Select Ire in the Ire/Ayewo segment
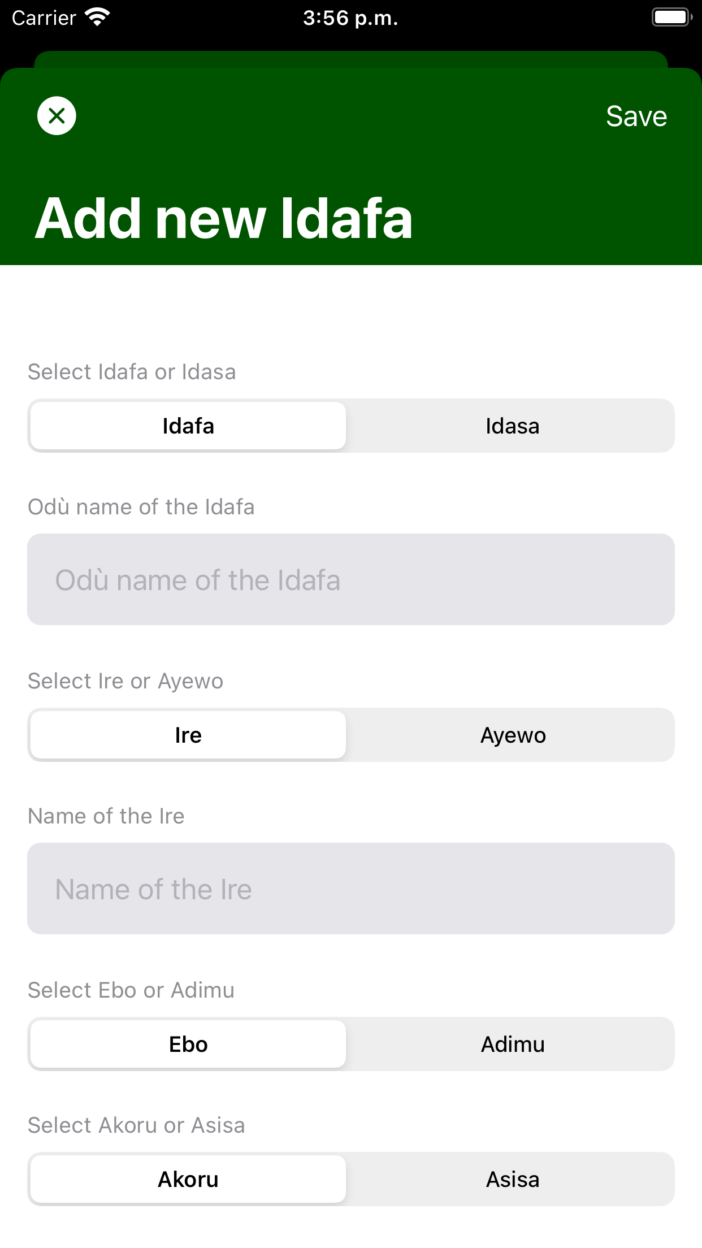 [188, 735]
